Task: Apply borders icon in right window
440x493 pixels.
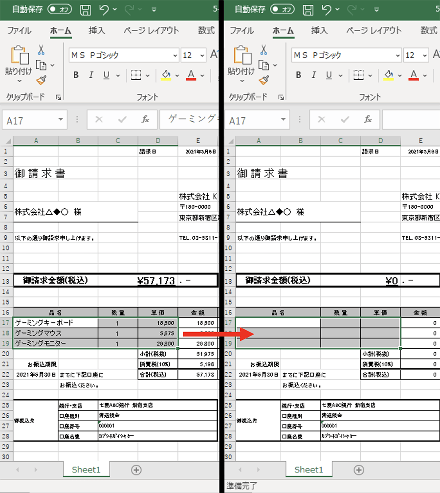Action: [x=358, y=75]
